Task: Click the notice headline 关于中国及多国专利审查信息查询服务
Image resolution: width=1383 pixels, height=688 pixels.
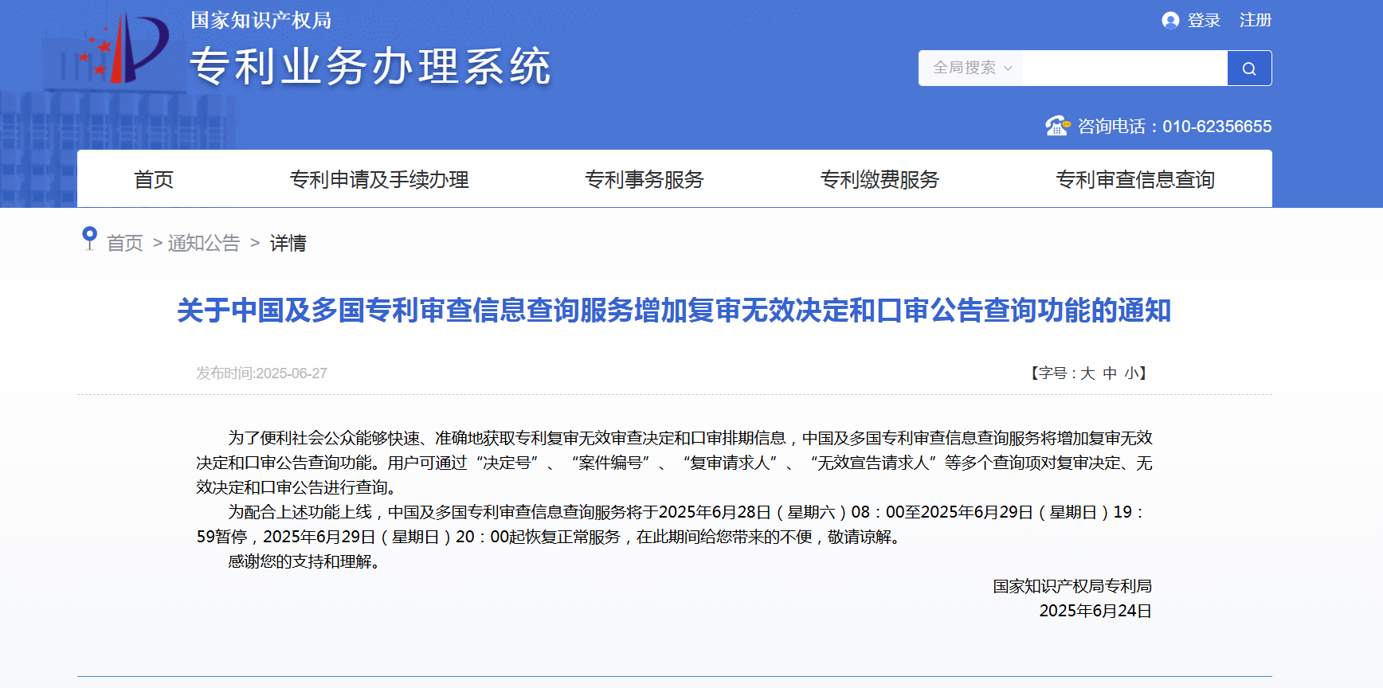Action: [x=674, y=311]
